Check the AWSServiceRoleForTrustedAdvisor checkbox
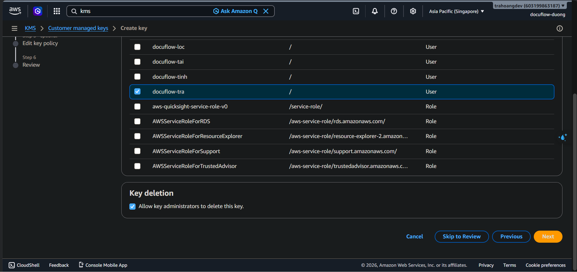This screenshot has width=577, height=272. pyautogui.click(x=137, y=166)
